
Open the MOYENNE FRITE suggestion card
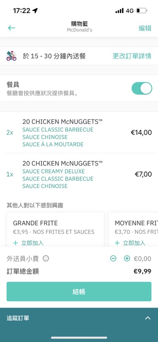point(133,230)
